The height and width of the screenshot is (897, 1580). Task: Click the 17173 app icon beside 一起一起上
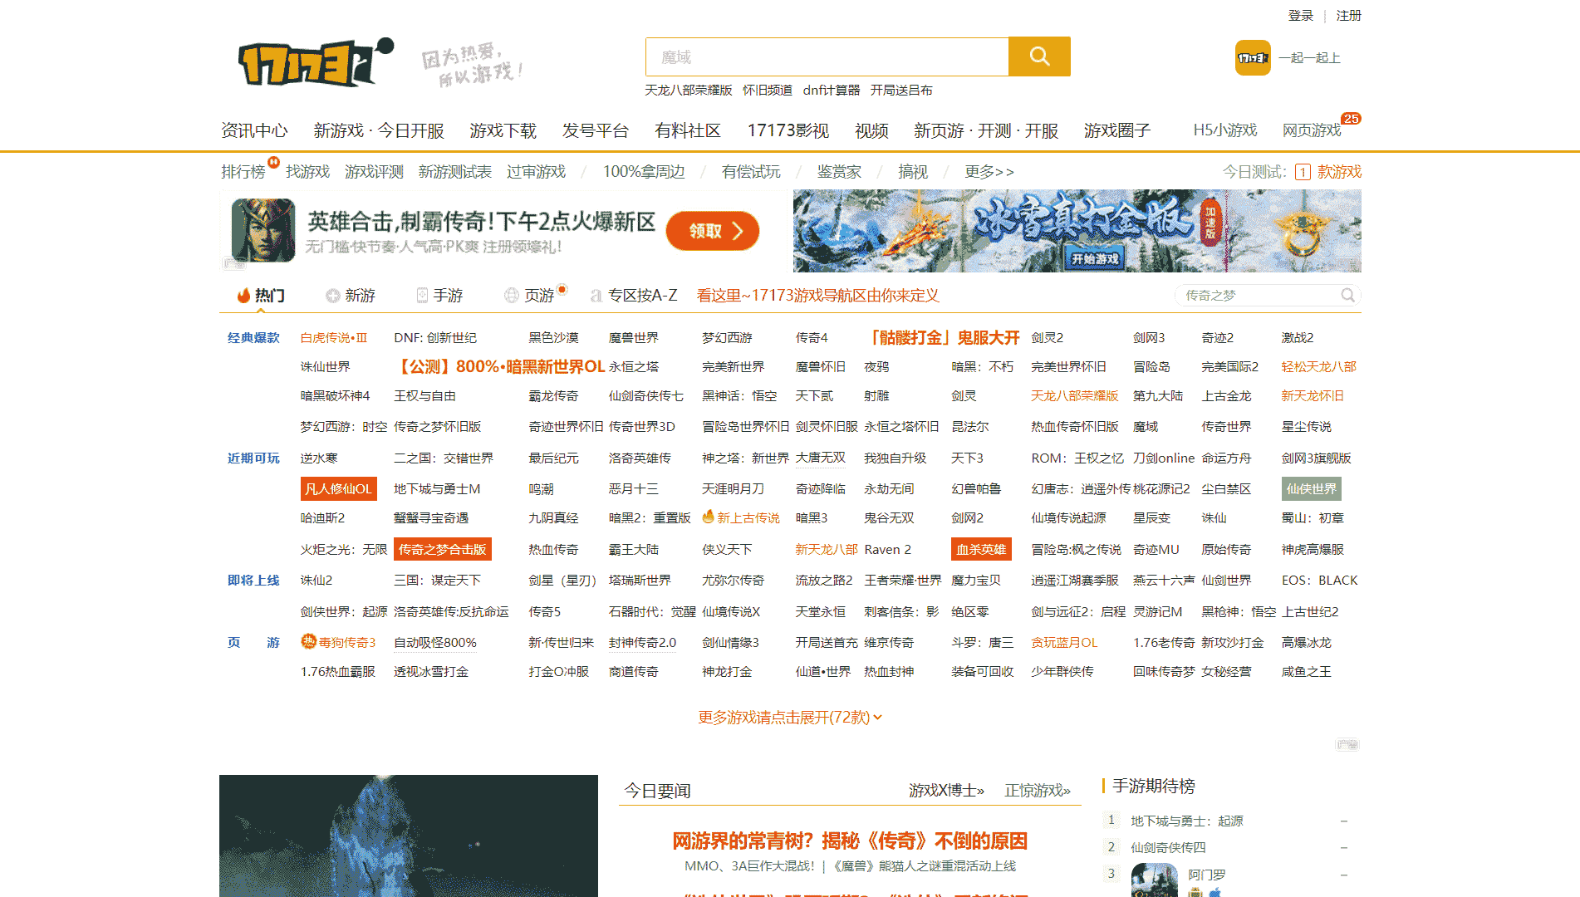click(x=1253, y=57)
